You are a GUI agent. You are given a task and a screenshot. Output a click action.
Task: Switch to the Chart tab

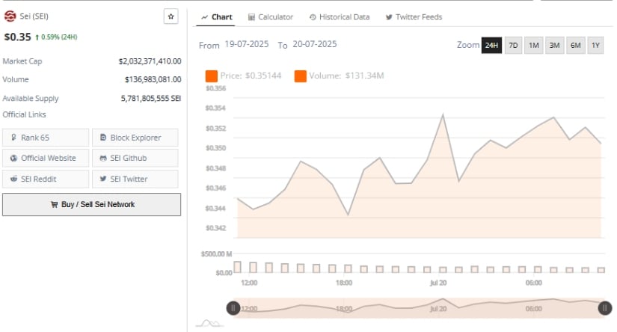click(x=216, y=17)
